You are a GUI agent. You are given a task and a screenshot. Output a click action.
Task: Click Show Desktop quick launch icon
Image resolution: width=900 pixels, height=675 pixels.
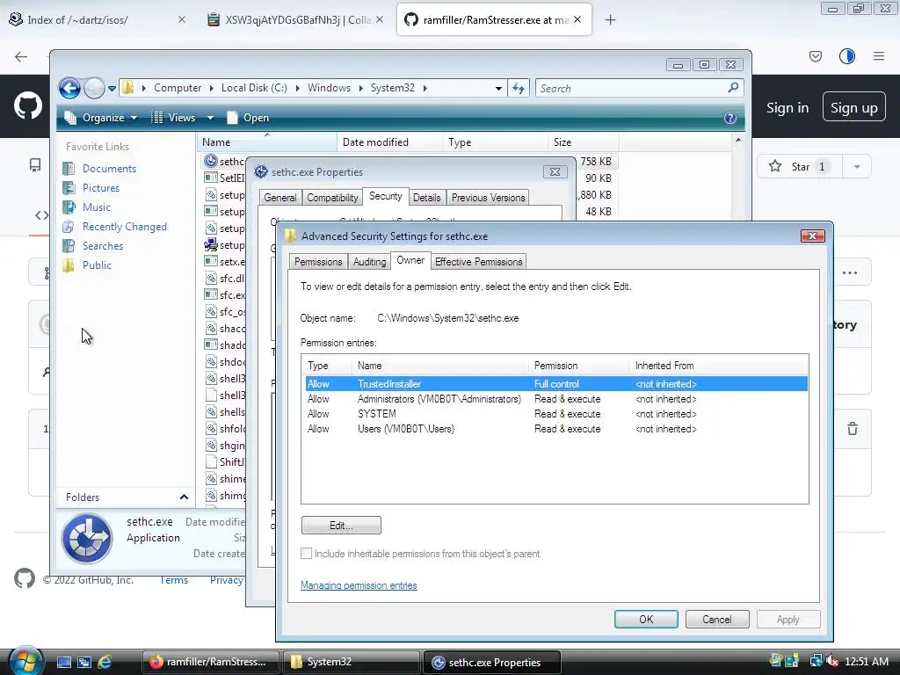(64, 662)
